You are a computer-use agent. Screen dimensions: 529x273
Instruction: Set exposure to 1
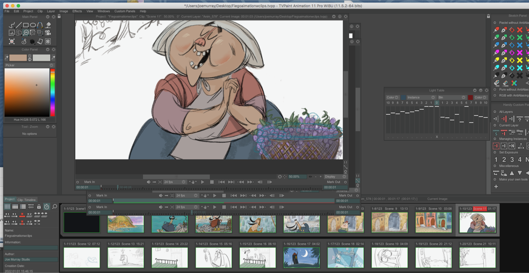(496, 159)
